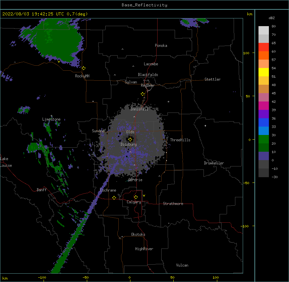Pick the bright blue 33-36 dBZ legend swatch

pos(264,122)
